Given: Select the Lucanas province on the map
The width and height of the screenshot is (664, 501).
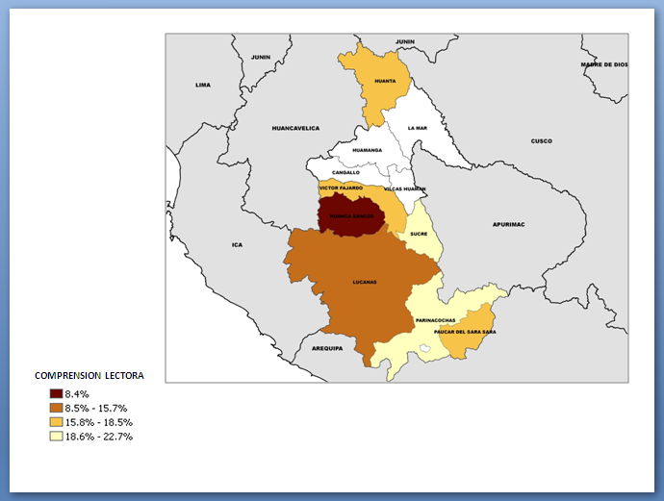Looking at the screenshot, I should click(x=364, y=282).
